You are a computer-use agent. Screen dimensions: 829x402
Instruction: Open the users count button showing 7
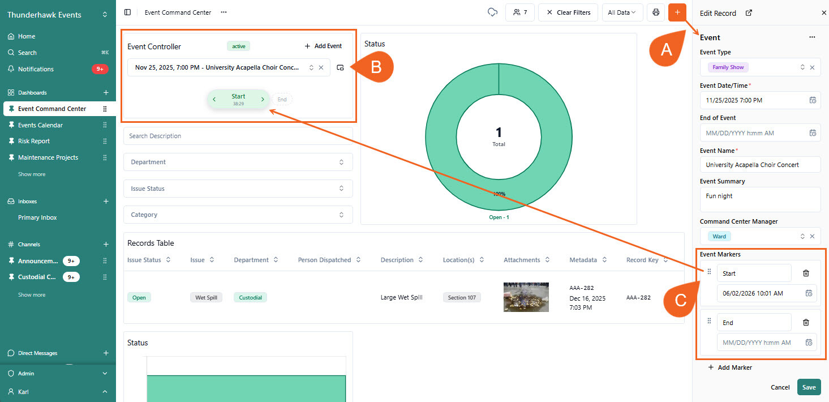coord(519,12)
